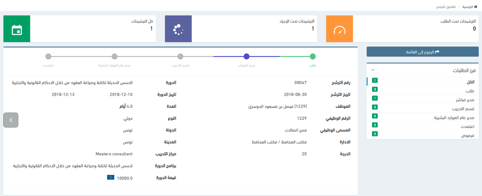Click the blue مدير المباشر step circle

tap(247, 56)
